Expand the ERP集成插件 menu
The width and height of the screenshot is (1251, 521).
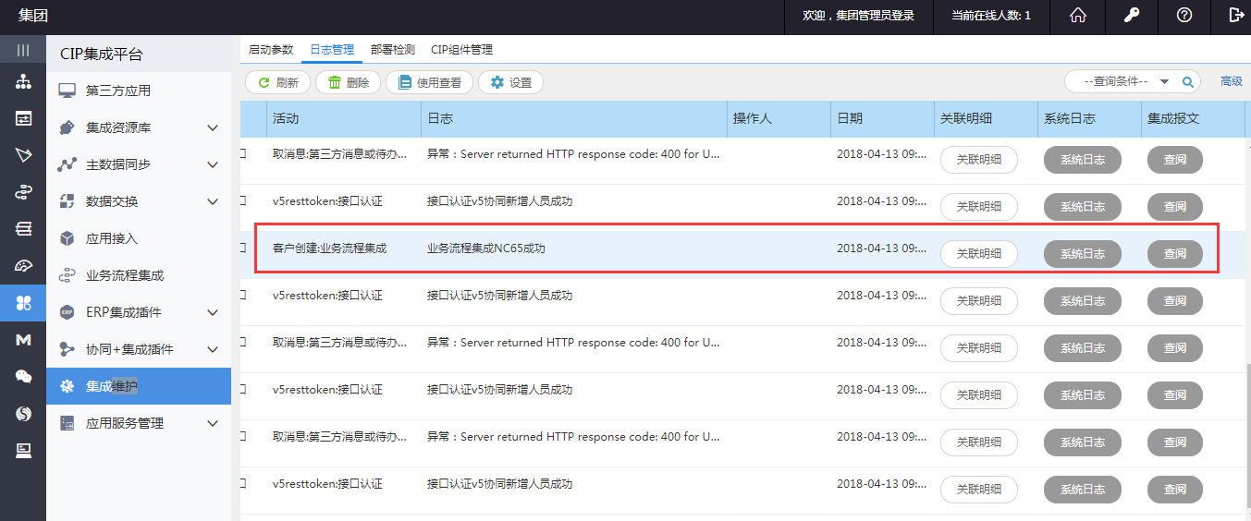[212, 312]
